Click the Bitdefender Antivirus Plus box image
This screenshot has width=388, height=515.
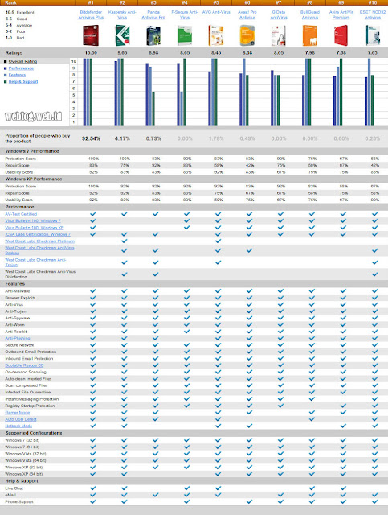click(x=91, y=35)
